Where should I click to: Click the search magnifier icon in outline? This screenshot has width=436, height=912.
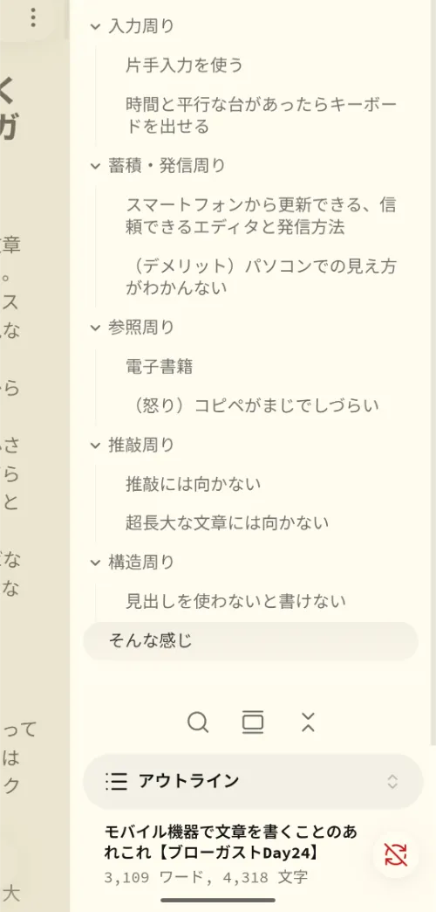click(198, 722)
